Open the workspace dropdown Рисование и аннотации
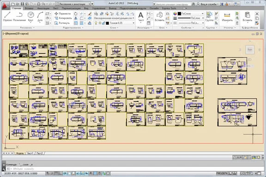Screen dimensions: 266x177 pos(73,4)
